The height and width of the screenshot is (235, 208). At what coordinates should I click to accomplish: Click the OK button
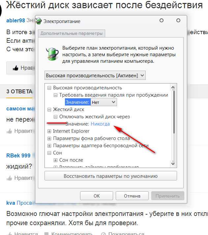click(97, 196)
